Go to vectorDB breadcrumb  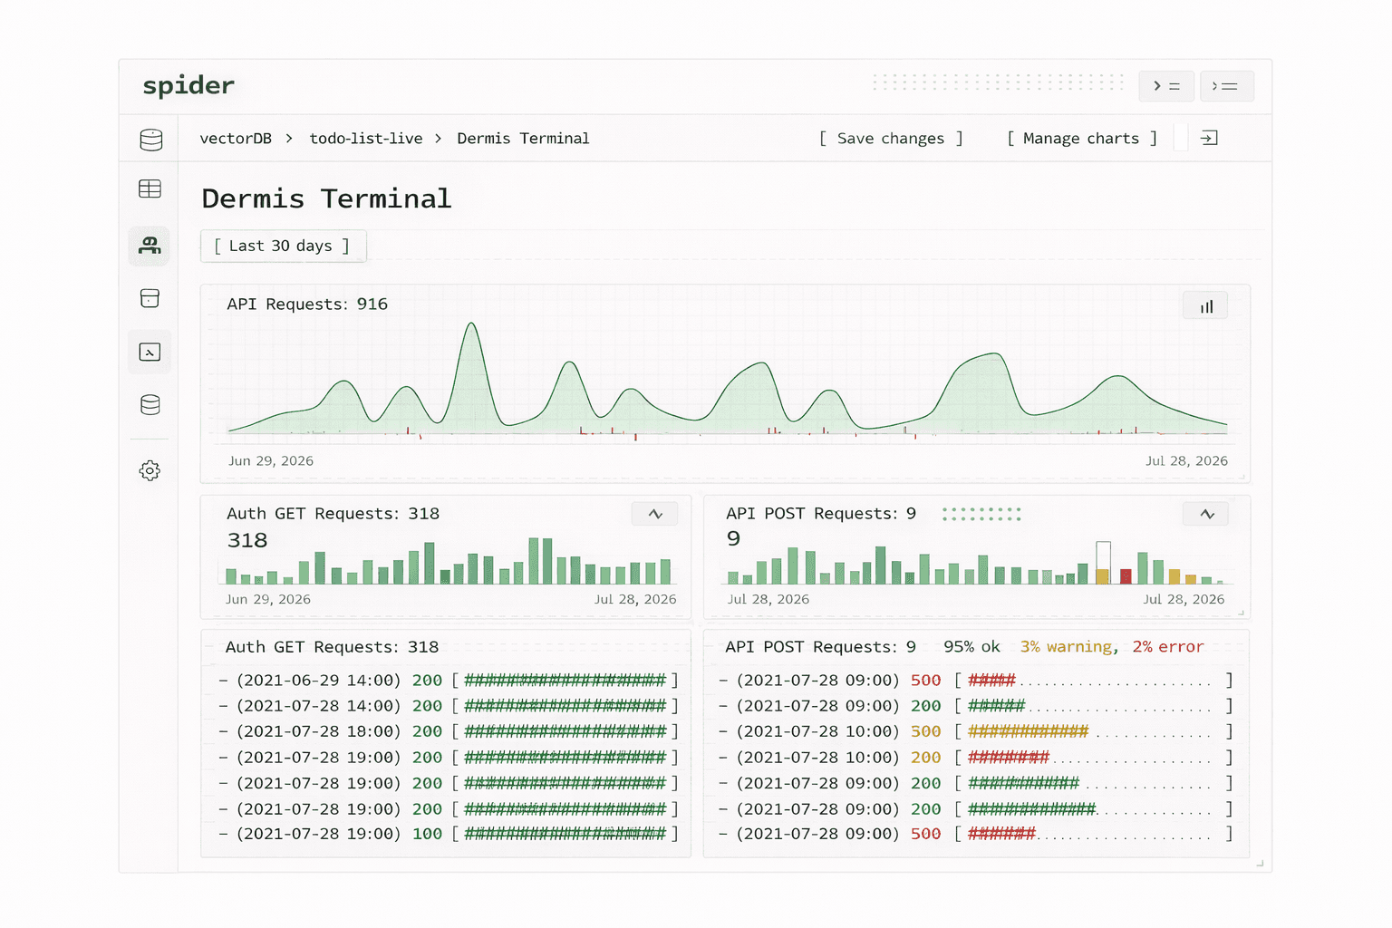[236, 139]
